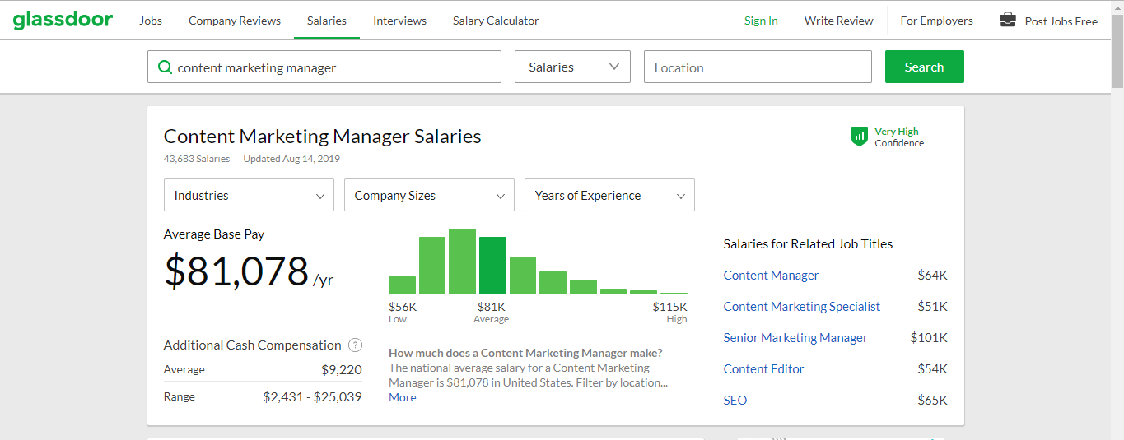Expand the Industries filter dropdown
The height and width of the screenshot is (440, 1124).
pos(249,196)
